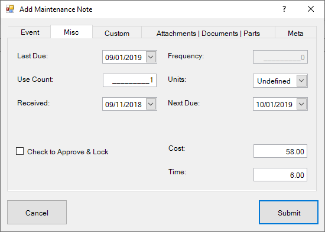Image resolution: width=325 pixels, height=232 pixels.
Task: Click the Cost label
Action: [177, 148]
